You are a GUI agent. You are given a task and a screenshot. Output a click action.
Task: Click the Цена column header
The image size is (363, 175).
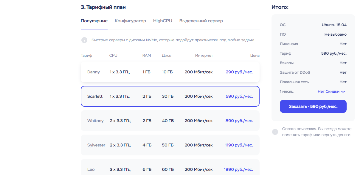pos(255,56)
